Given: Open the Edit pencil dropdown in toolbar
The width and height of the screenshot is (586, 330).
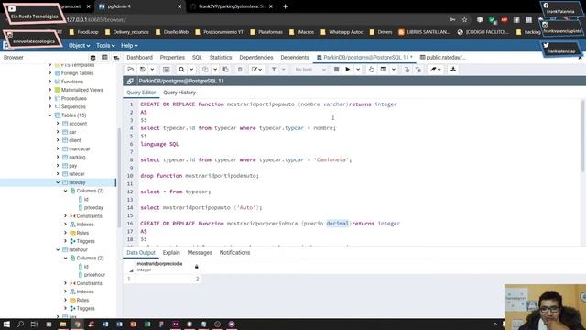Looking at the screenshot, I should tap(256, 70).
